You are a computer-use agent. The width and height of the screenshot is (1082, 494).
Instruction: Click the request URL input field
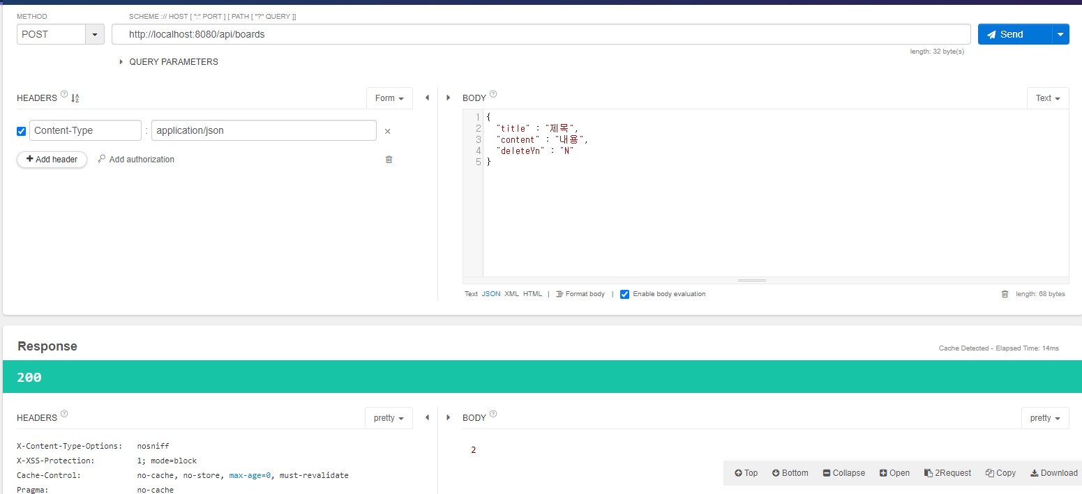click(x=541, y=34)
